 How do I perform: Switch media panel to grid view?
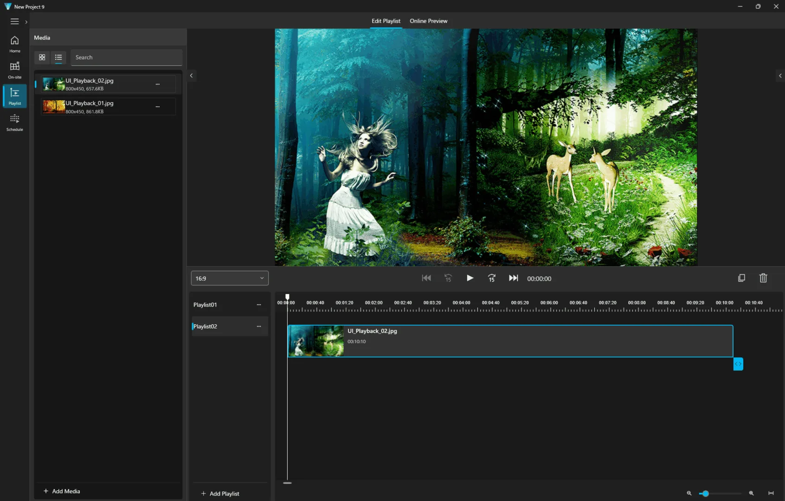tap(42, 57)
